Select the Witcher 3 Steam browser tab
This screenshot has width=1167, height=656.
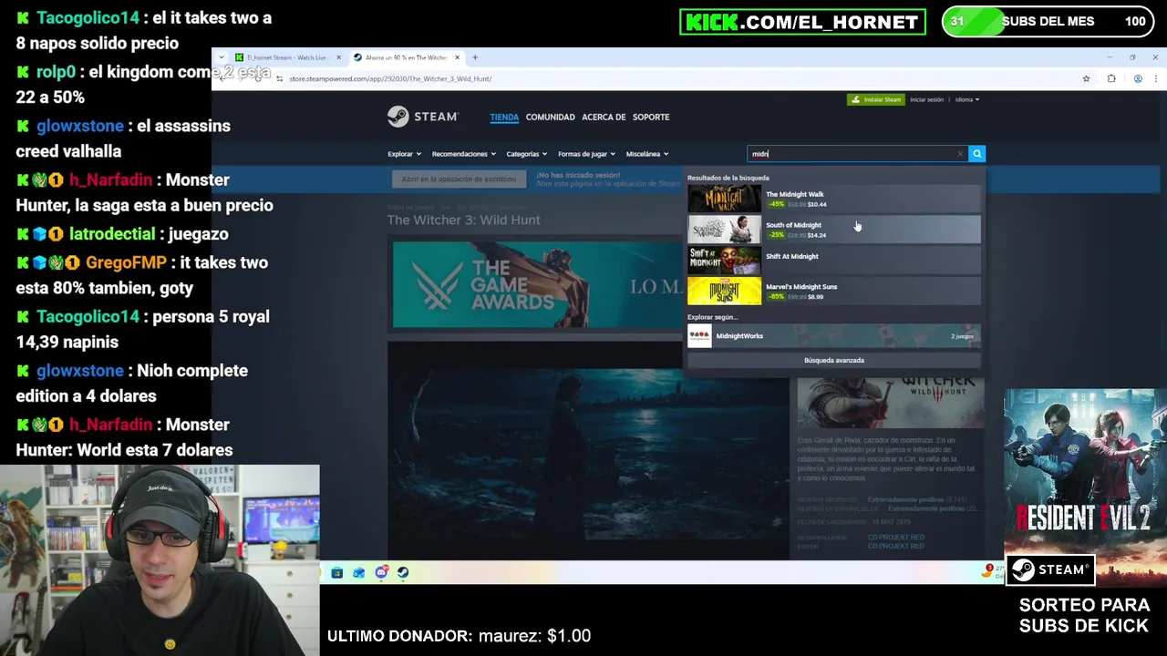pyautogui.click(x=406, y=57)
